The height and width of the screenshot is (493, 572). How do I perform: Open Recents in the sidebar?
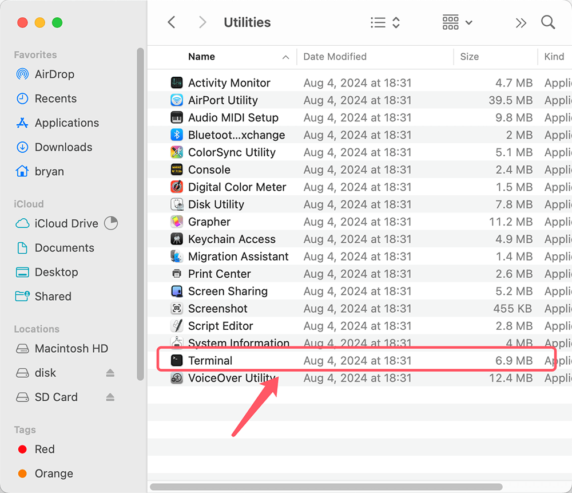point(46,98)
